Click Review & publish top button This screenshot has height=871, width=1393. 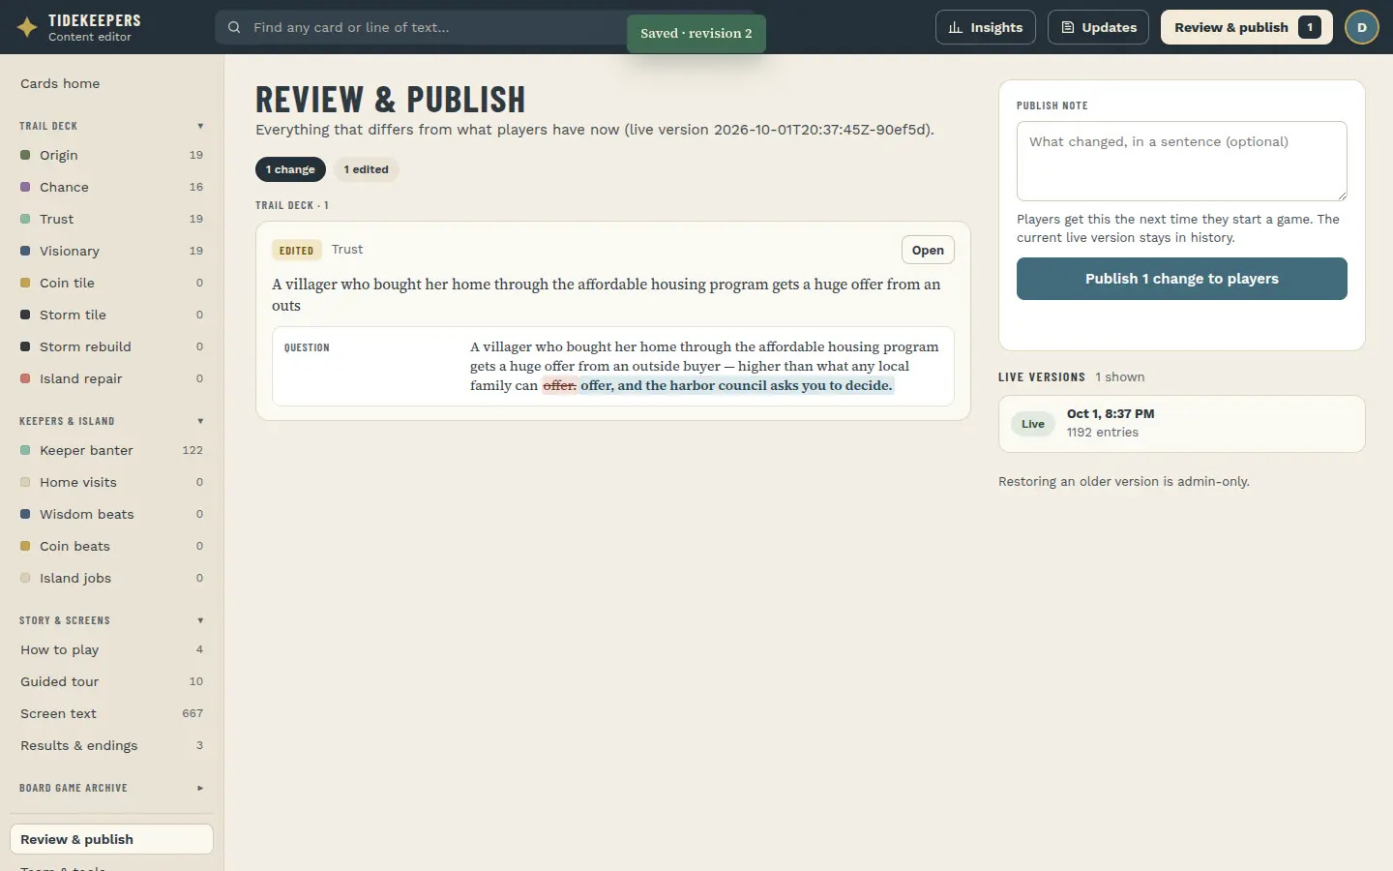pyautogui.click(x=1247, y=27)
